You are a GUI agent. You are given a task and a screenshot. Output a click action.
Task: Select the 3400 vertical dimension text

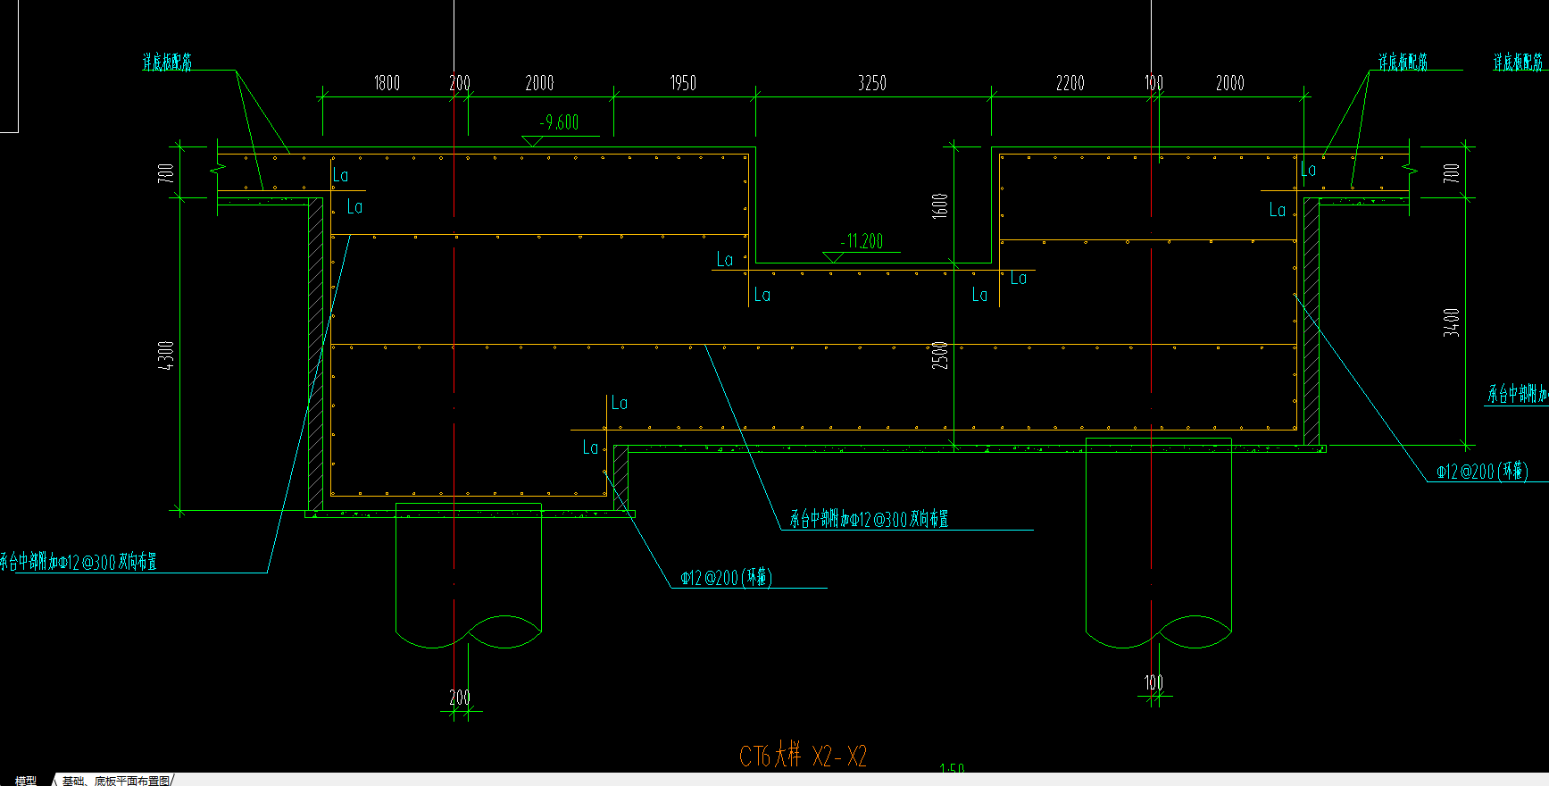[1452, 322]
